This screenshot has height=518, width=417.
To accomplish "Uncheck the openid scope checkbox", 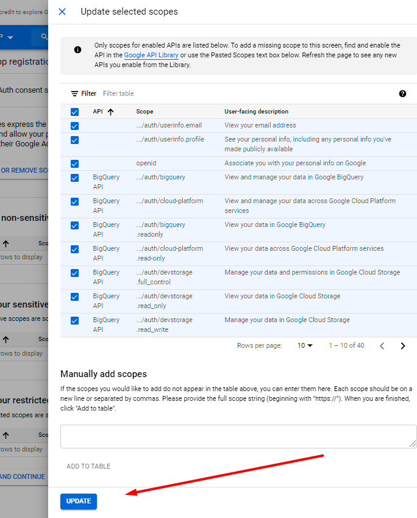I will pos(74,164).
